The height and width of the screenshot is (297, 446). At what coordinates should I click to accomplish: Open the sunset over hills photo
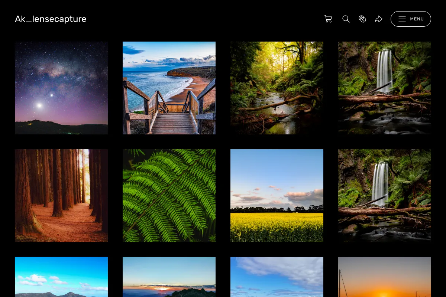[x=169, y=277]
